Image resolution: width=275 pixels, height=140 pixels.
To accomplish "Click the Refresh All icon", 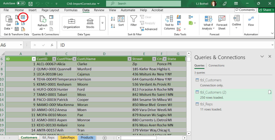I will tap(42, 23).
